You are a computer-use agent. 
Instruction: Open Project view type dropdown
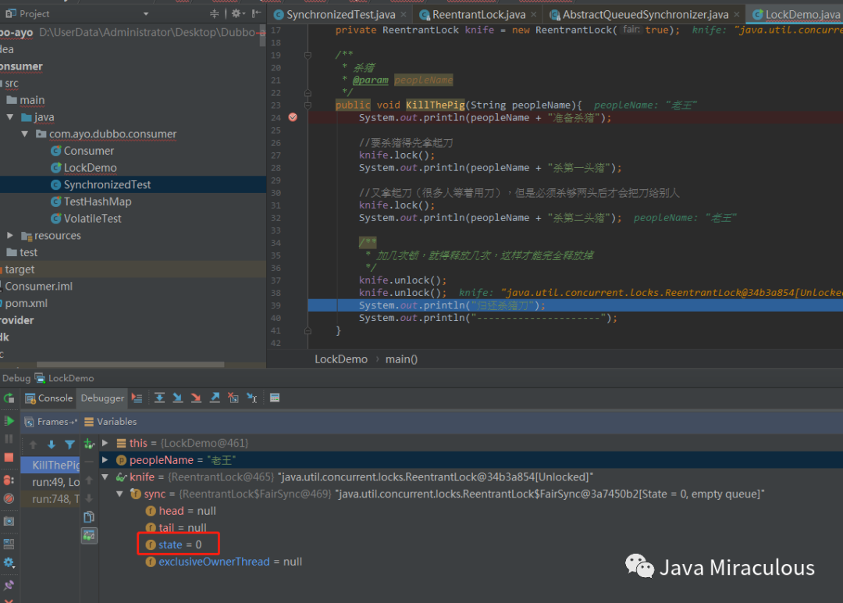pyautogui.click(x=146, y=14)
